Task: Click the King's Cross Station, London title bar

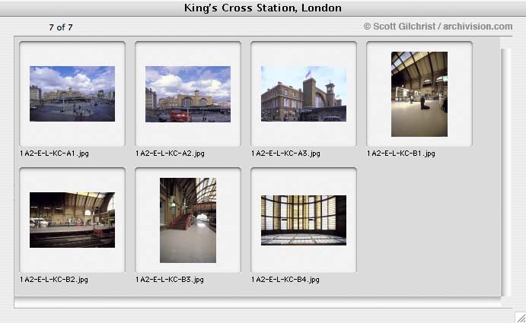Action: 263,8
